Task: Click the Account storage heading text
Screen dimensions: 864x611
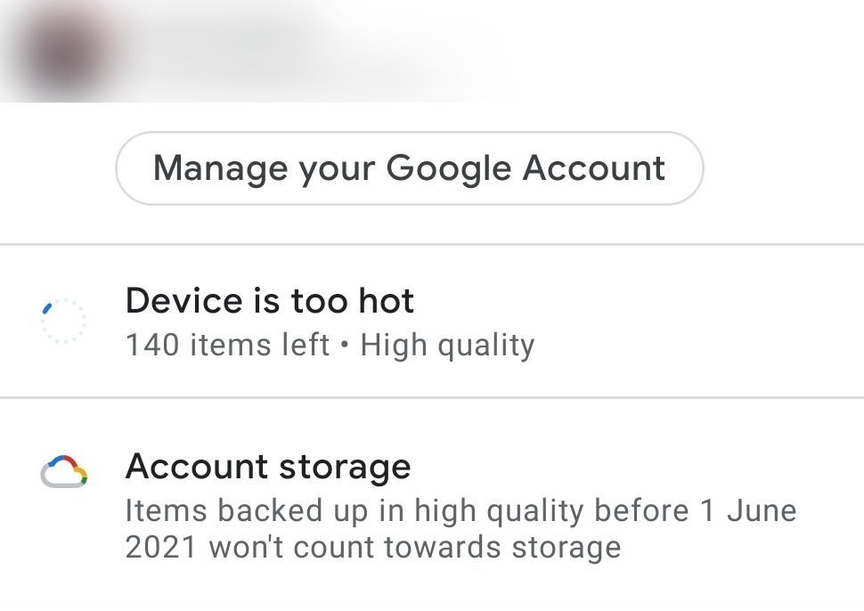Action: (268, 467)
